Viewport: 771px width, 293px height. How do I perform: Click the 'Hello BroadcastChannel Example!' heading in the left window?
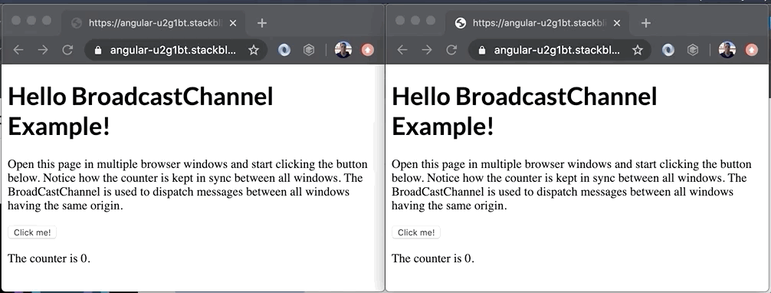140,112
